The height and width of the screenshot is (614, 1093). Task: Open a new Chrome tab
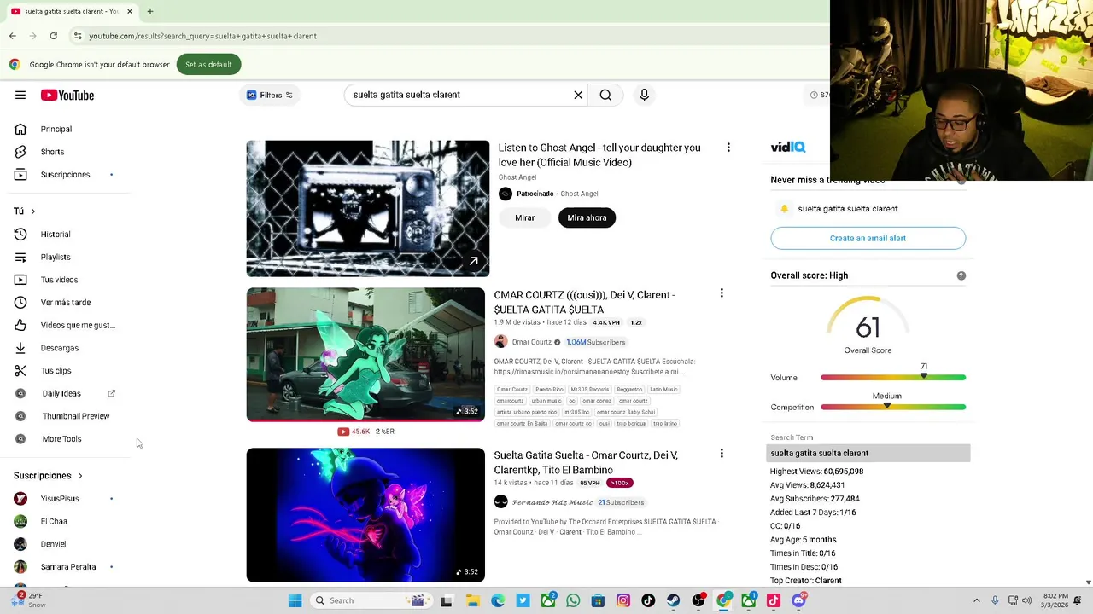click(150, 11)
